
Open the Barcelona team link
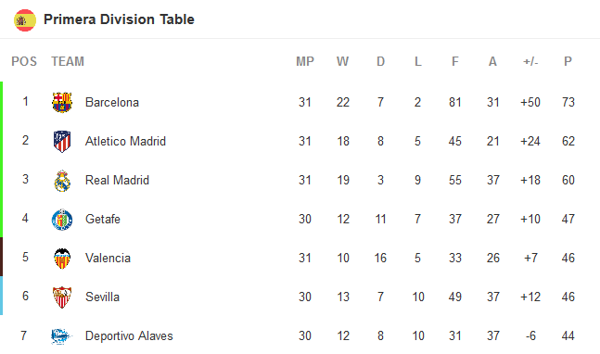coord(111,103)
